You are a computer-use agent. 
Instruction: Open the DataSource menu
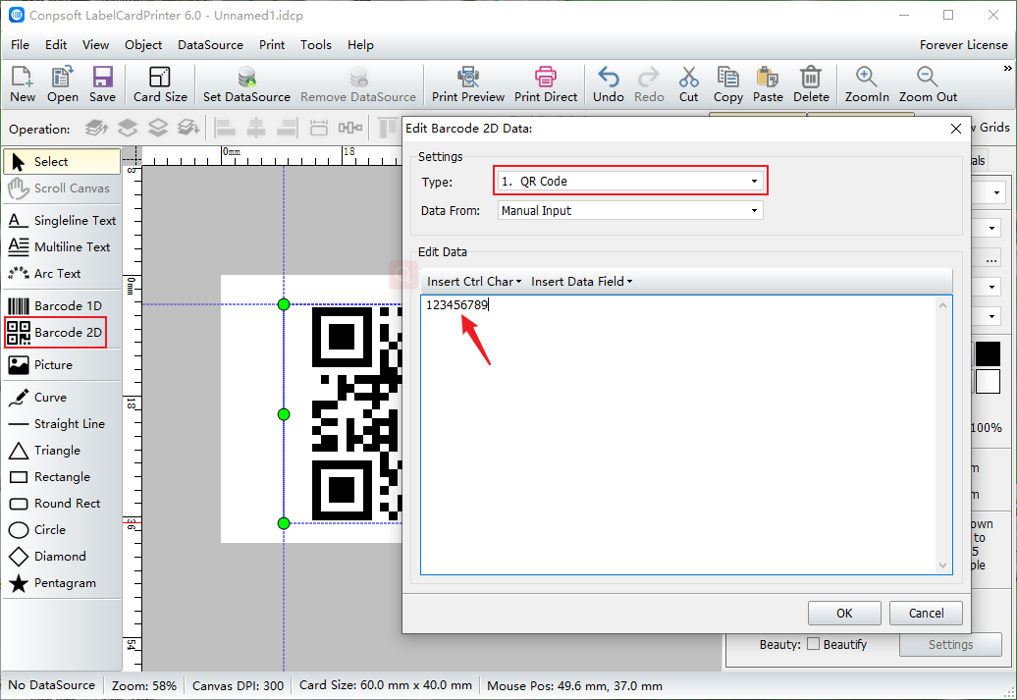pyautogui.click(x=210, y=45)
